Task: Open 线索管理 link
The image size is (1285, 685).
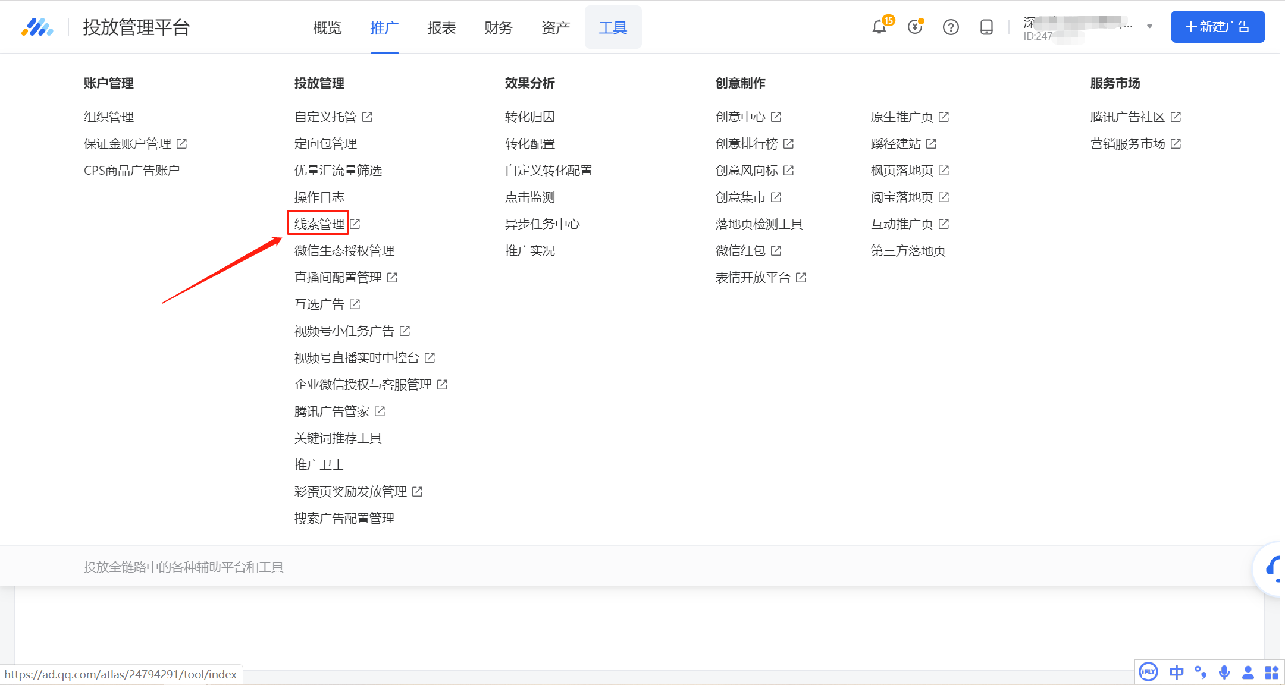Action: [x=319, y=224]
